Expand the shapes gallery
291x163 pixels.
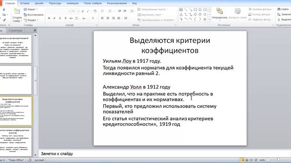point(209,19)
